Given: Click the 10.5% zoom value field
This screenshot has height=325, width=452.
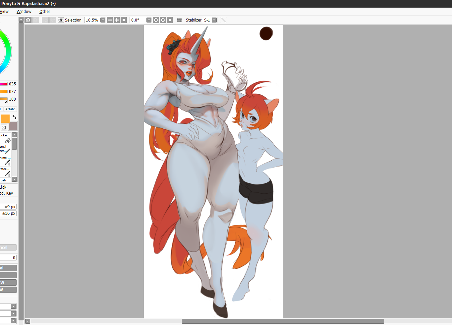Looking at the screenshot, I should 92,20.
